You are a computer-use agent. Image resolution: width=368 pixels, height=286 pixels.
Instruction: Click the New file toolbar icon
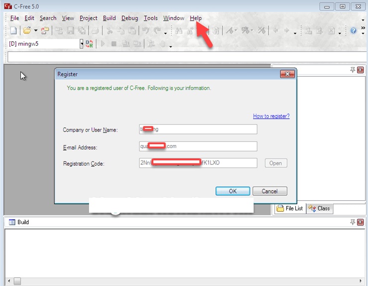[13, 31]
